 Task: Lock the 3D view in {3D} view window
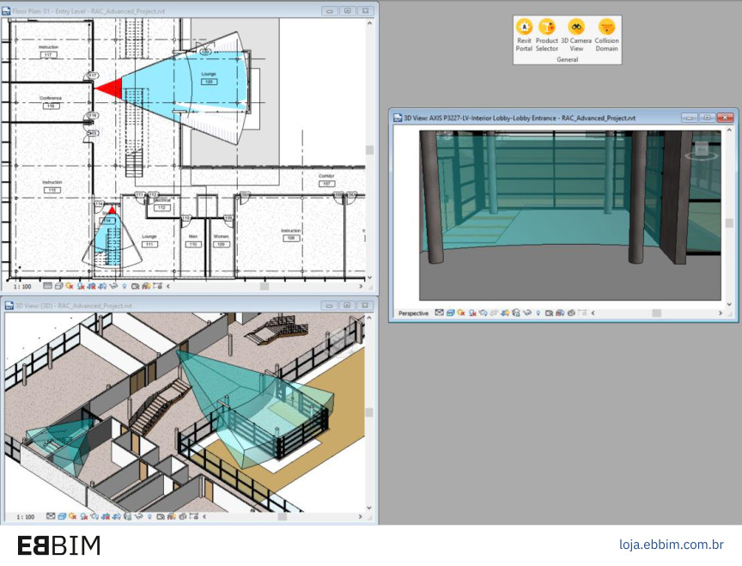pyautogui.click(x=127, y=516)
